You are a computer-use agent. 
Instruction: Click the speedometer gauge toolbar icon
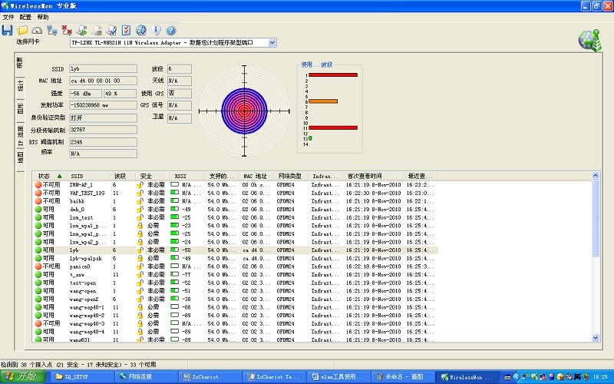pyautogui.click(x=37, y=30)
